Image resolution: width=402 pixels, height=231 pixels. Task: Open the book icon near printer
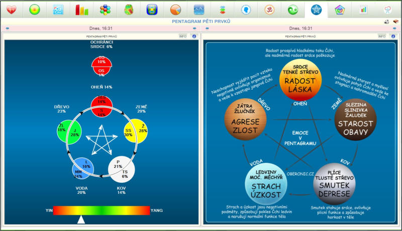click(x=395, y=22)
